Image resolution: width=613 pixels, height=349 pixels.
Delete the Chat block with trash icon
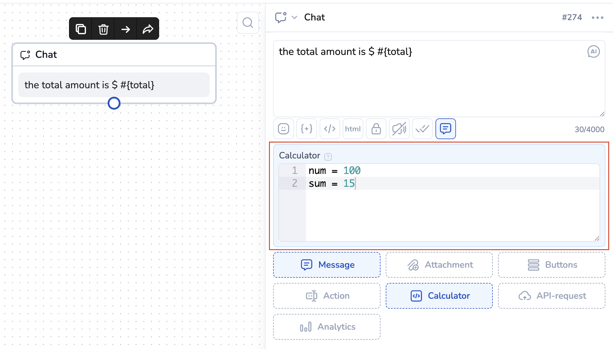point(103,29)
